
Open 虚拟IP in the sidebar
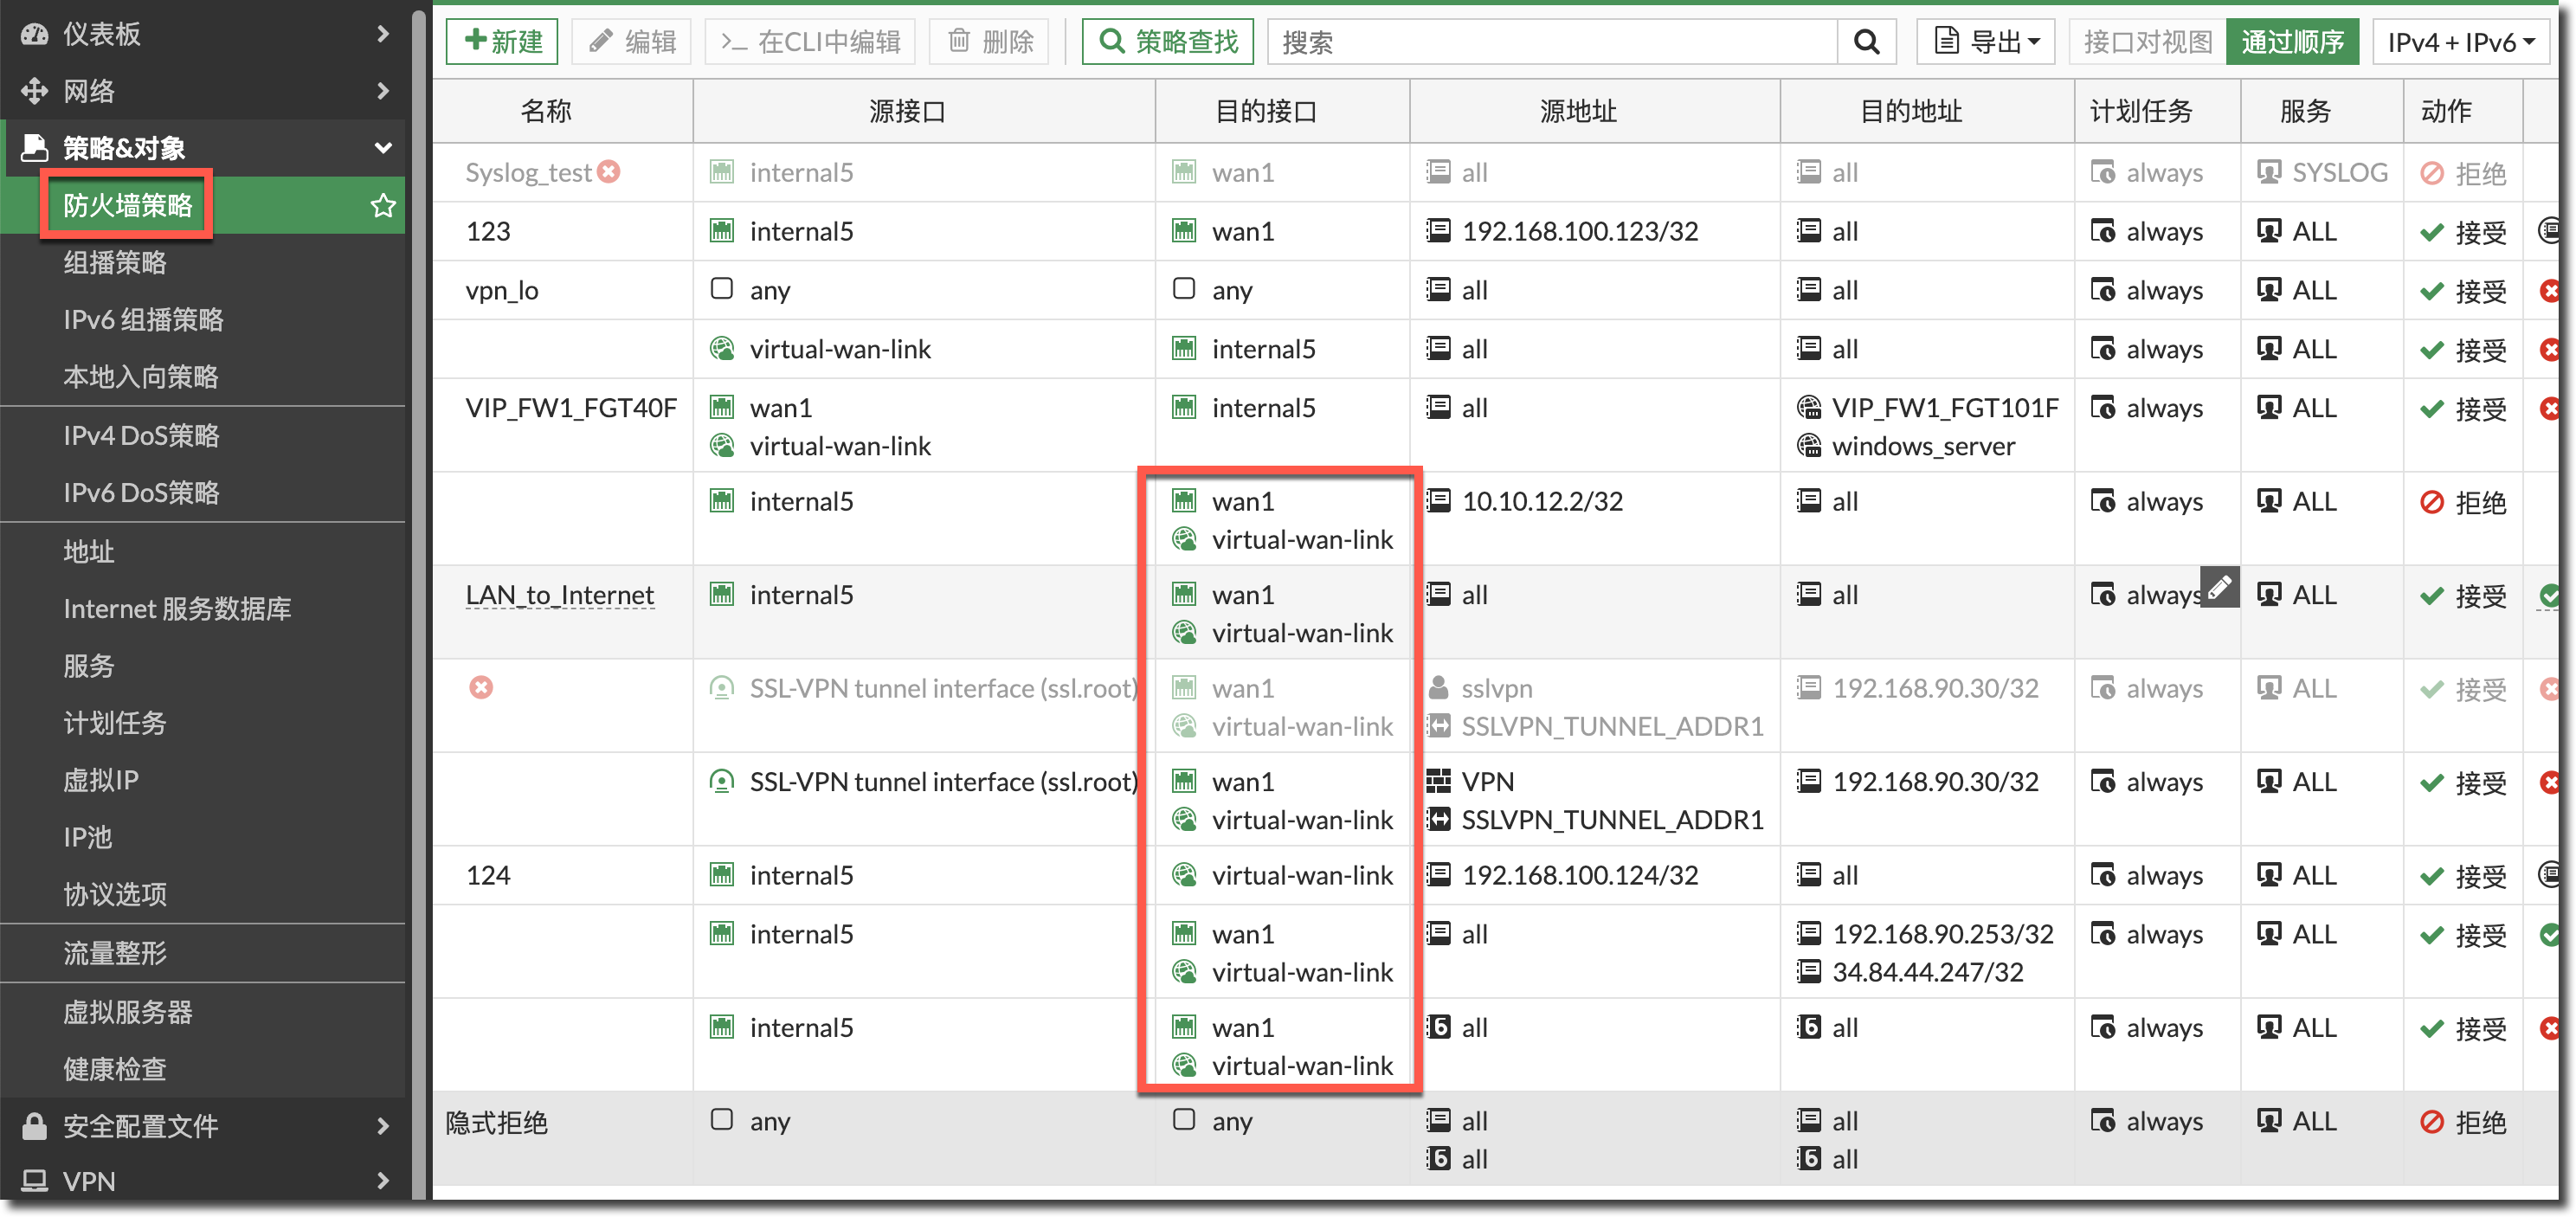101,780
